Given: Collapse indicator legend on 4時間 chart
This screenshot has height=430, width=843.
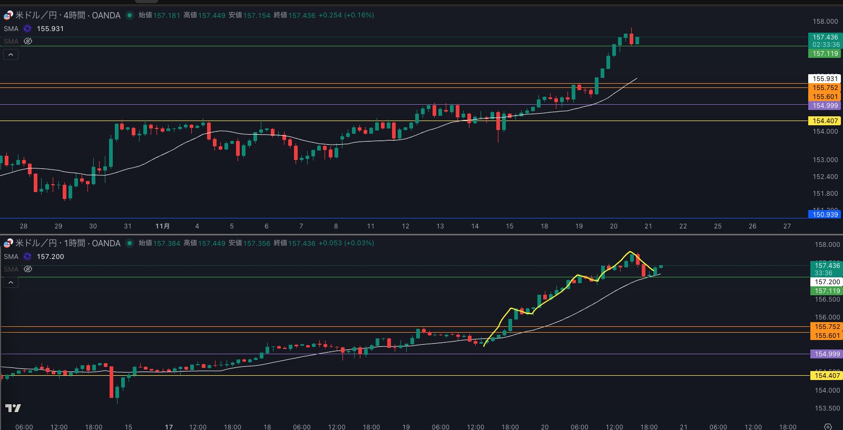Looking at the screenshot, I should coord(11,55).
